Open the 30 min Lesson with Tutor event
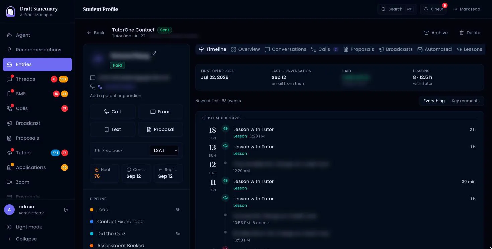The height and width of the screenshot is (249, 492). [x=348, y=184]
